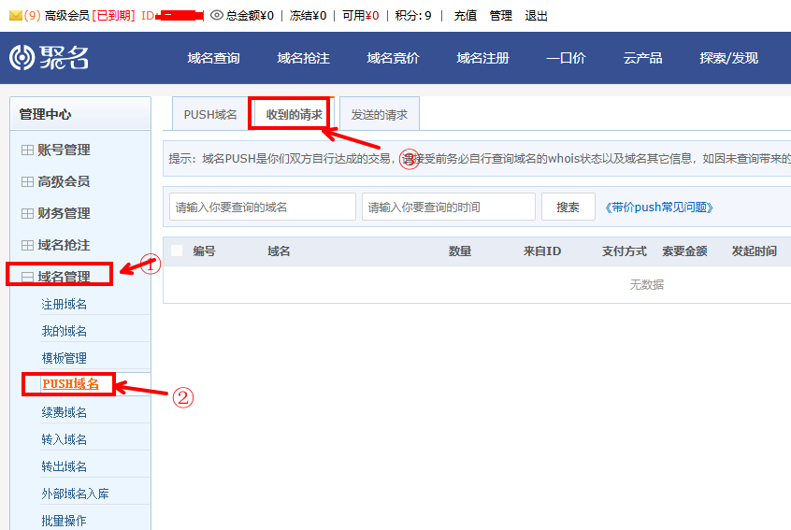This screenshot has width=791, height=530.
Task: Open 外部域名入库 in the sidebar
Action: click(75, 494)
